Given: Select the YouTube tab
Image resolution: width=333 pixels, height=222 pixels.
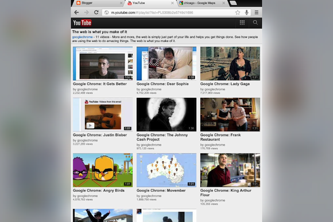Looking at the screenshot, I should coord(150,3).
